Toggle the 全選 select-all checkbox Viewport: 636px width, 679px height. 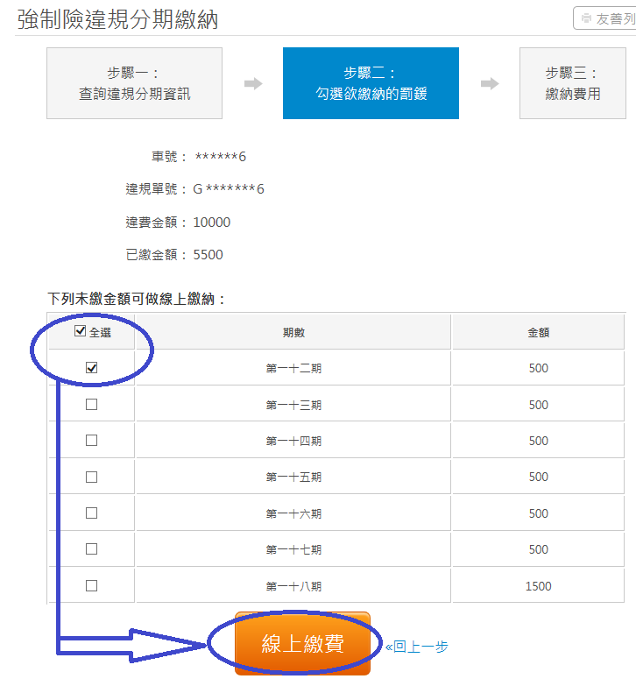80,331
